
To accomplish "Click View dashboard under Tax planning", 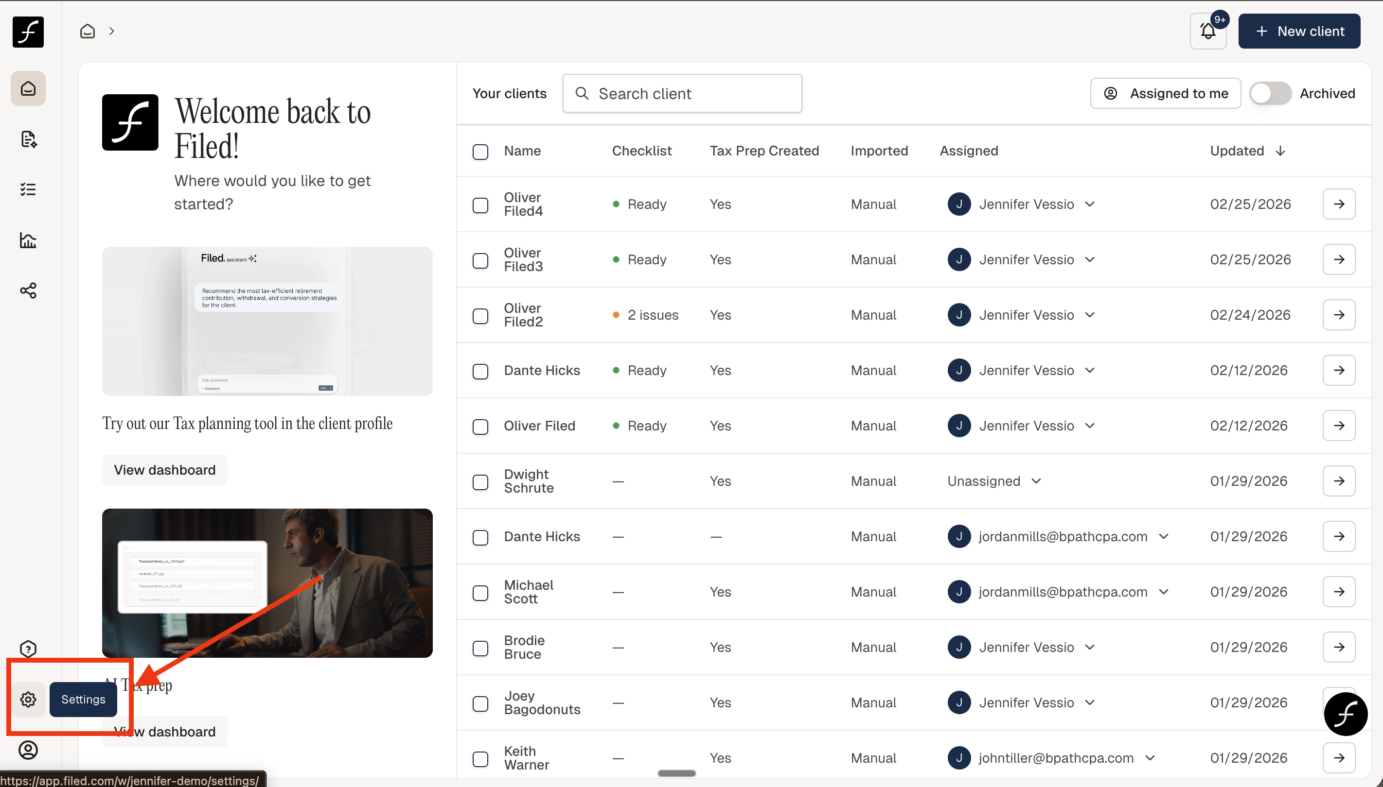I will (x=164, y=470).
